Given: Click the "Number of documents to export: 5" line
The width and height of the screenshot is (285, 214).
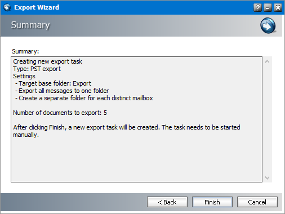Looking at the screenshot, I should click(60, 113).
